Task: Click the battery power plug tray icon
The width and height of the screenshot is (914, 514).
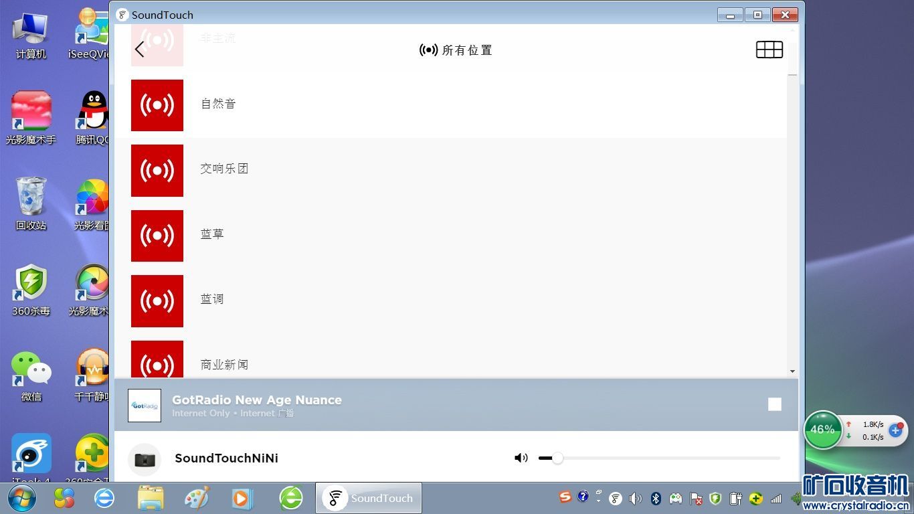Action: coord(735,499)
